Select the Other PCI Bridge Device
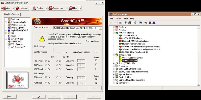 (132, 58)
